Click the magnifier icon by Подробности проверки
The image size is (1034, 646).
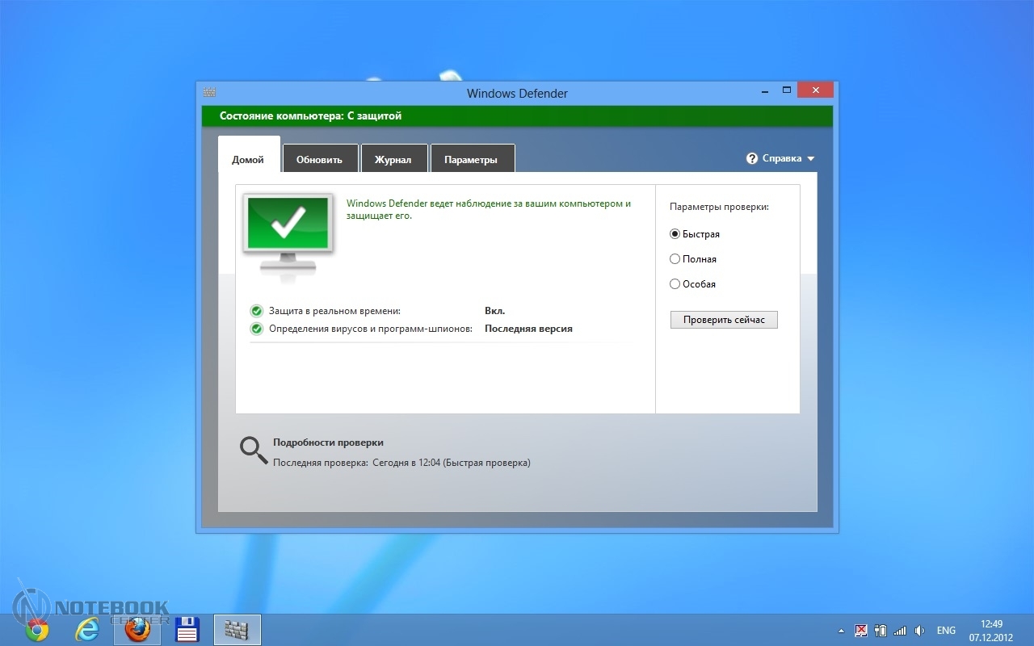point(254,451)
